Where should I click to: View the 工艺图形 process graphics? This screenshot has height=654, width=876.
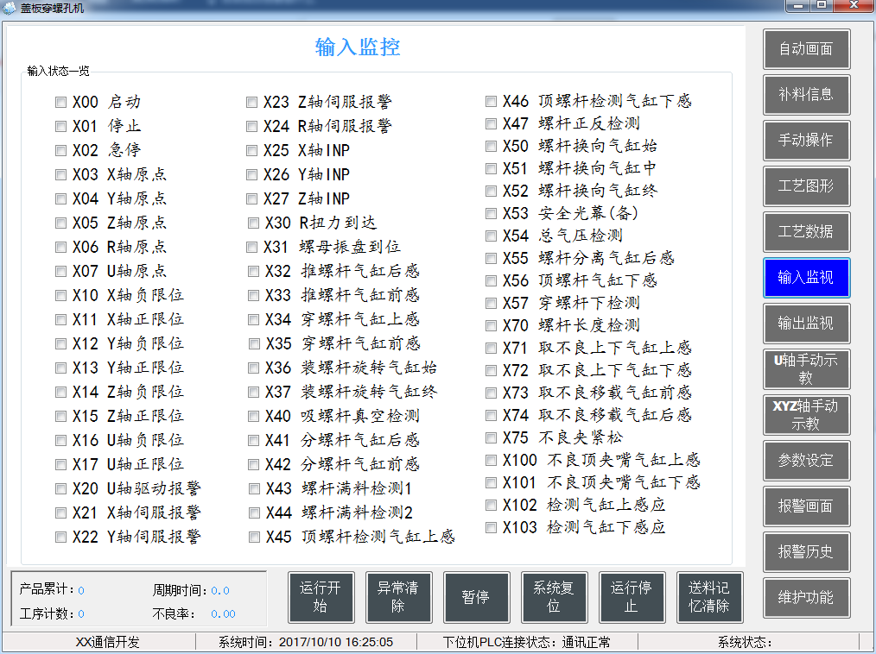(x=806, y=186)
